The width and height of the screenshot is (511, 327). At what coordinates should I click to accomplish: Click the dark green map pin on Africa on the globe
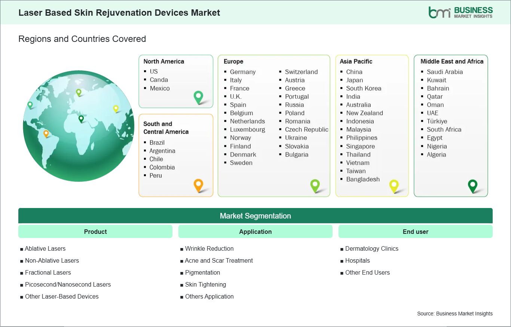(81, 119)
